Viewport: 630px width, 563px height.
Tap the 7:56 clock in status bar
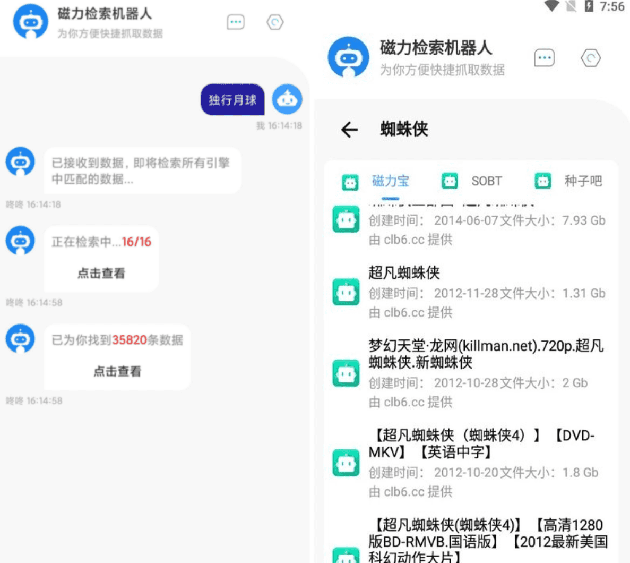coord(612,6)
